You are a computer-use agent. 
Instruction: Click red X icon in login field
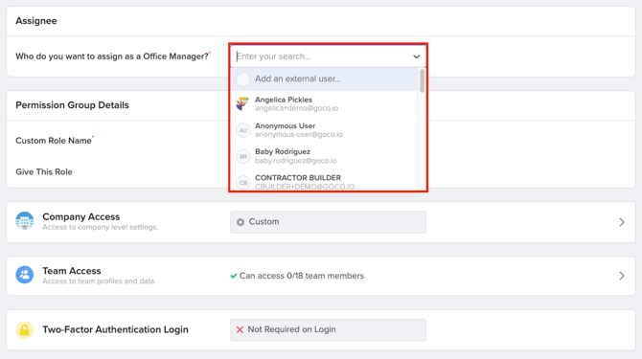coord(240,329)
